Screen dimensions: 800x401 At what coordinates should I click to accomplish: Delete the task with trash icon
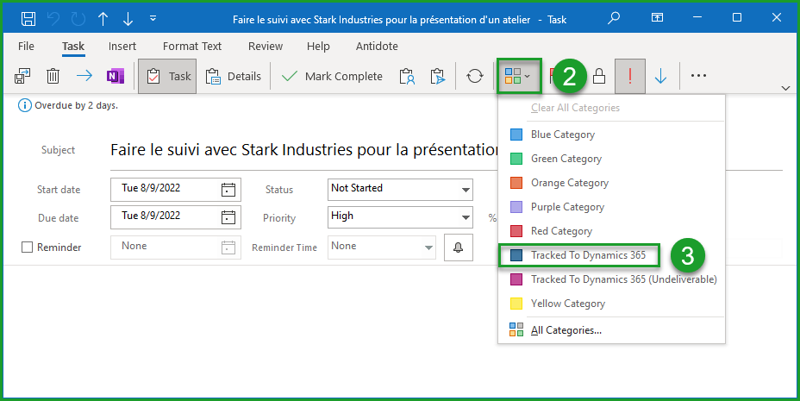[53, 76]
